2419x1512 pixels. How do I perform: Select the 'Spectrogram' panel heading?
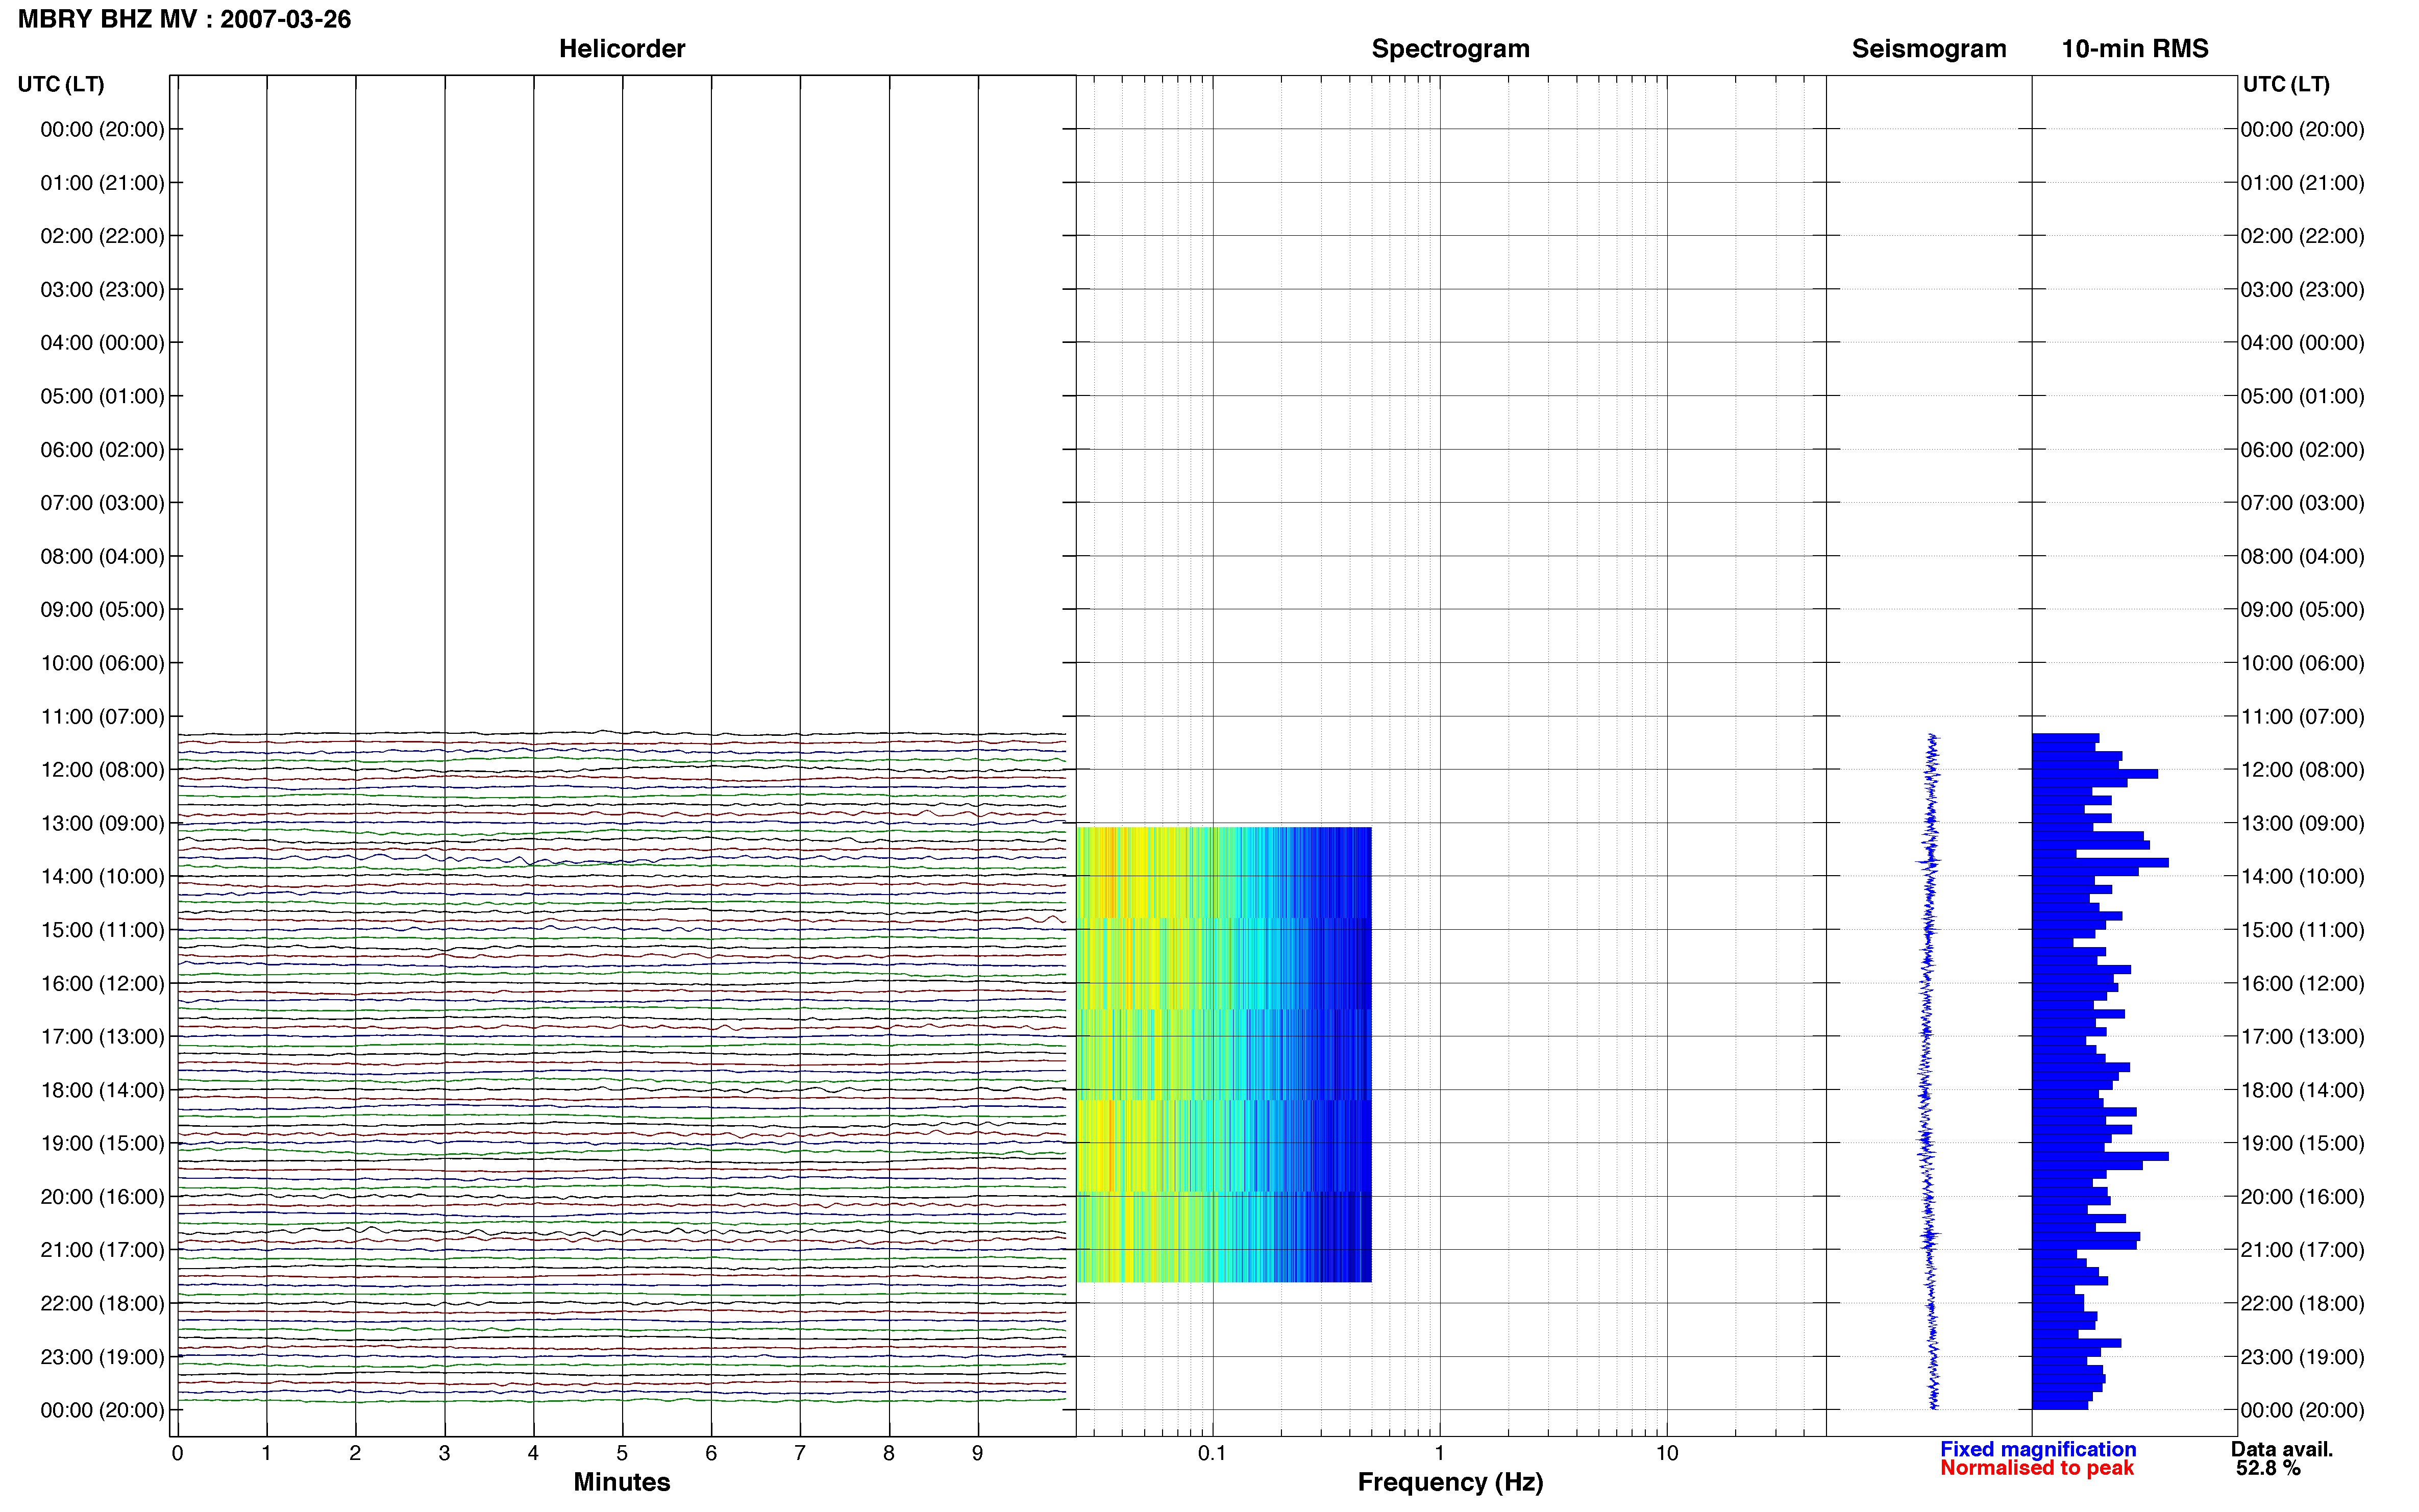[1450, 49]
